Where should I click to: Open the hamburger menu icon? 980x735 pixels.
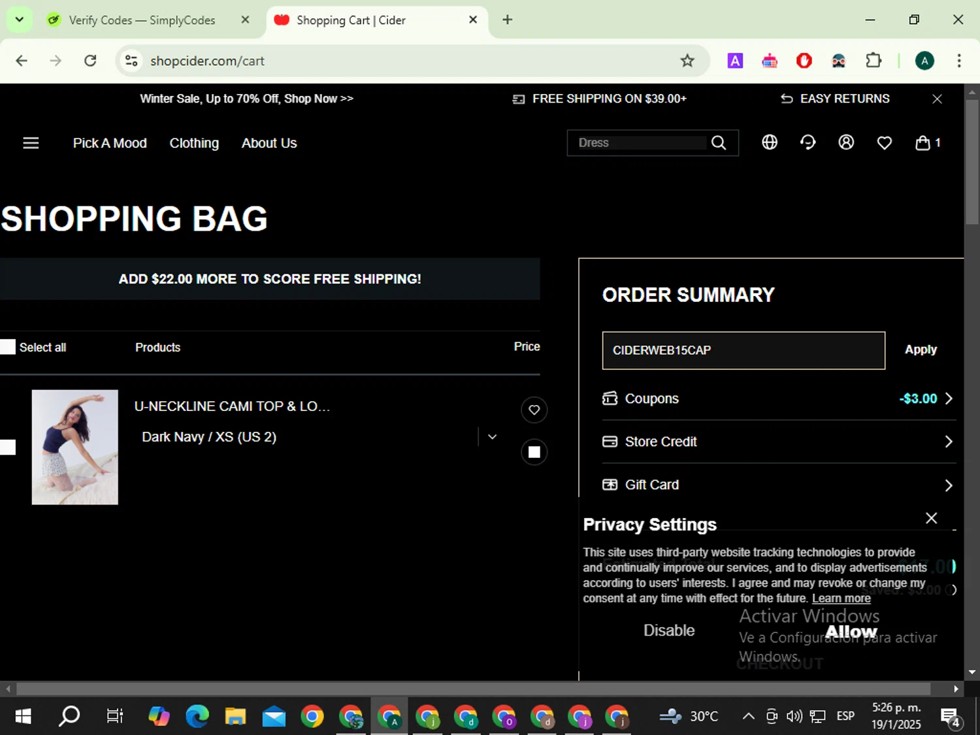[x=31, y=143]
